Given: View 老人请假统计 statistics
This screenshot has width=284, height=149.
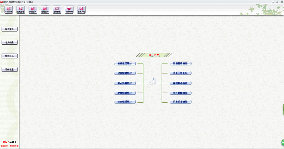Looking at the screenshot, I should point(125,83).
